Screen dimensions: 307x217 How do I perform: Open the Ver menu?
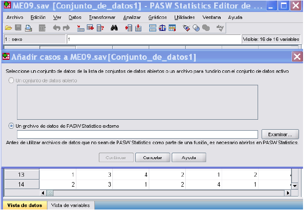57,17
